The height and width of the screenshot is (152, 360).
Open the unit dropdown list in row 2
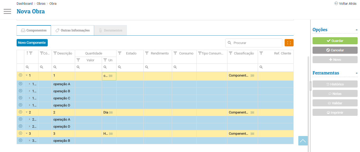pos(111,112)
